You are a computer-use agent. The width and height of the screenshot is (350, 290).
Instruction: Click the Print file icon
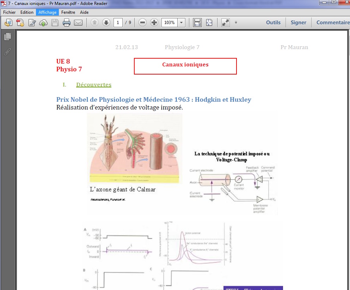pos(66,23)
